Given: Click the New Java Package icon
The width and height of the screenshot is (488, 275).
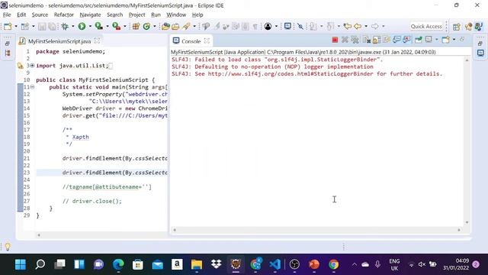Looking at the screenshot, I should (136, 27).
